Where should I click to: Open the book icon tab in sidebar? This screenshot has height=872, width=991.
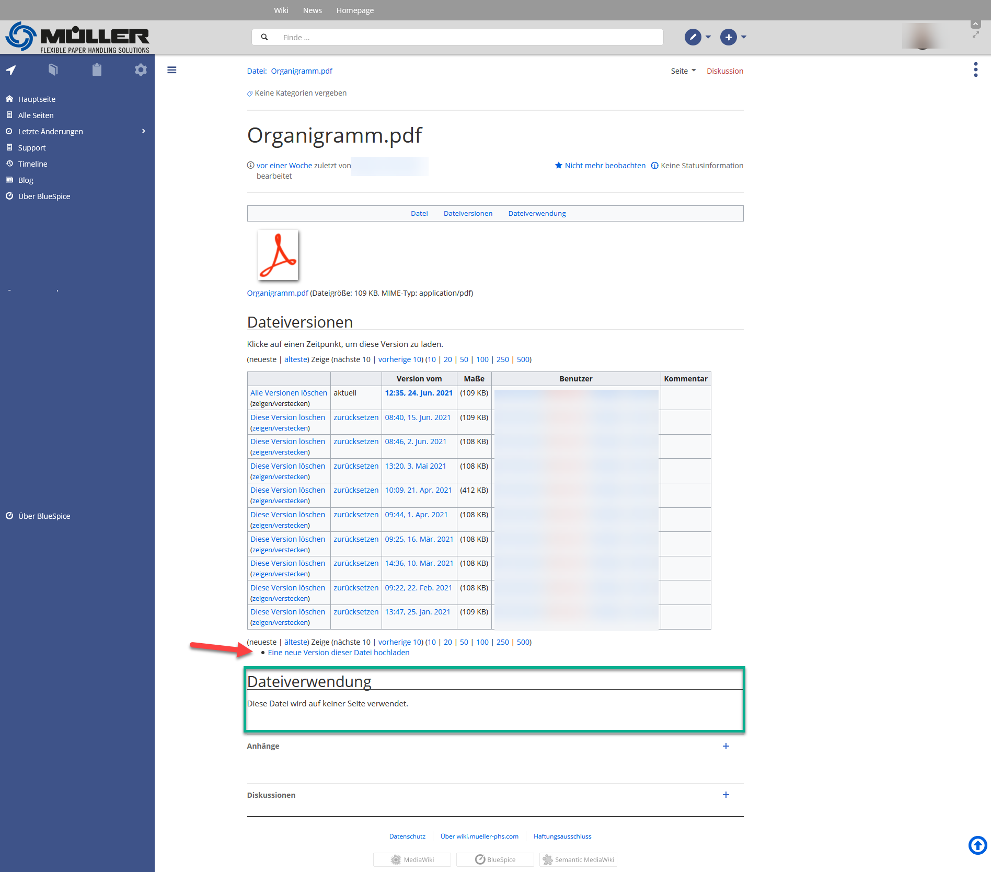(53, 70)
